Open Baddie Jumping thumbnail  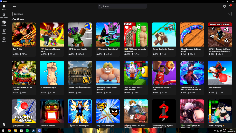pos(219,111)
